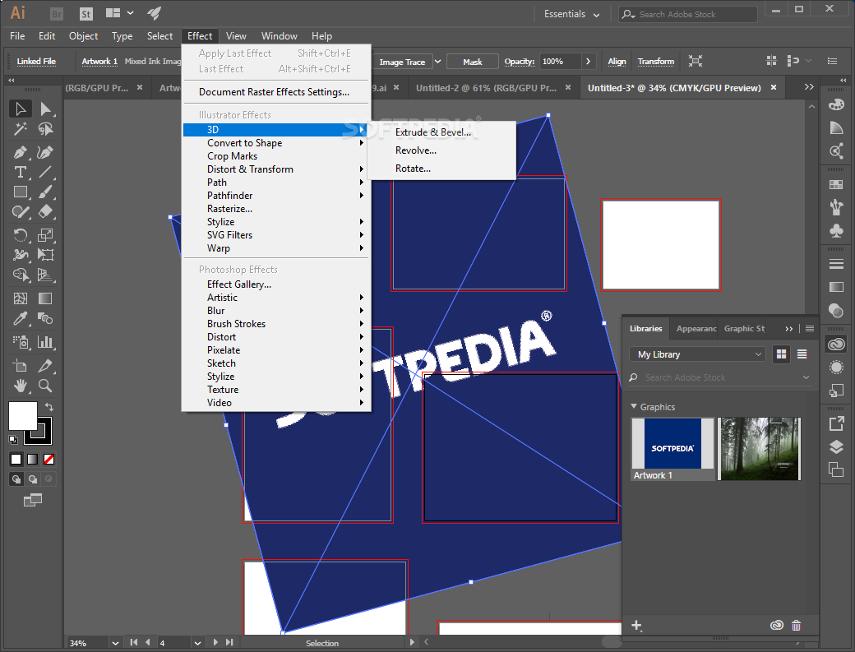Image resolution: width=855 pixels, height=652 pixels.
Task: Delete the selected library item with trash icon
Action: (796, 626)
